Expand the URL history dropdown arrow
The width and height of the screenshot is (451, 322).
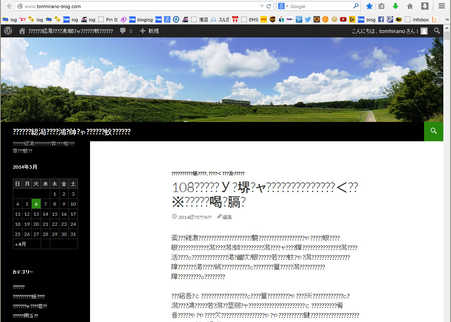click(x=262, y=6)
